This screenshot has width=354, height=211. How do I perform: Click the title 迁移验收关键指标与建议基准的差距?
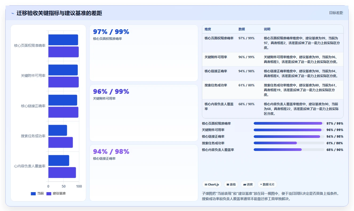59,13
